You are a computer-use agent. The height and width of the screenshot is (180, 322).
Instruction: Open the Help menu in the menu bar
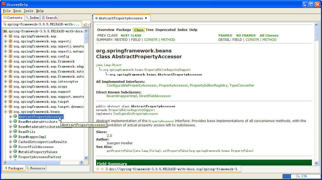40,11
